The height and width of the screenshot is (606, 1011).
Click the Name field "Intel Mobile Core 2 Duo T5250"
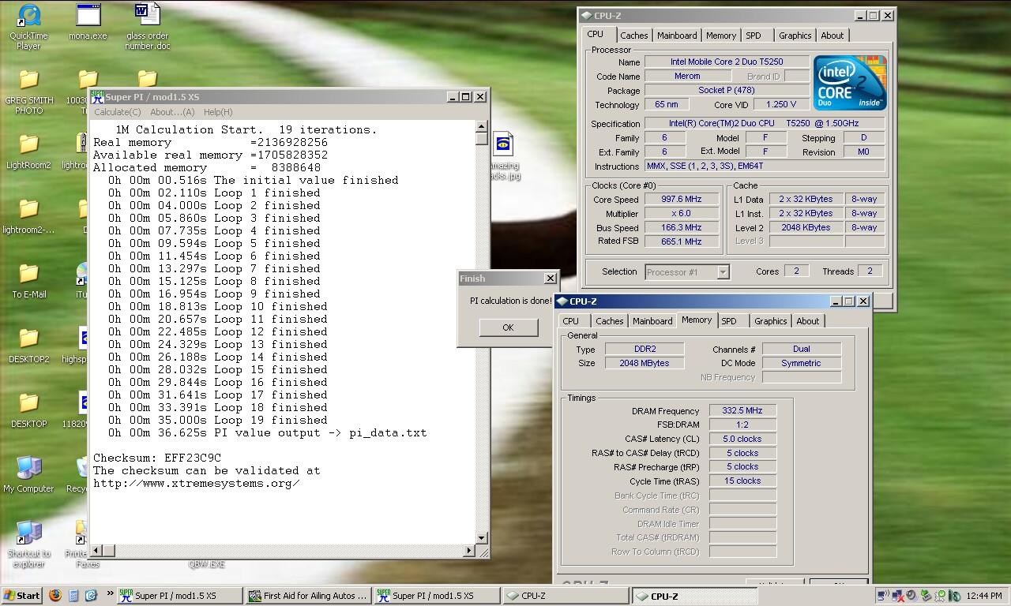(727, 62)
